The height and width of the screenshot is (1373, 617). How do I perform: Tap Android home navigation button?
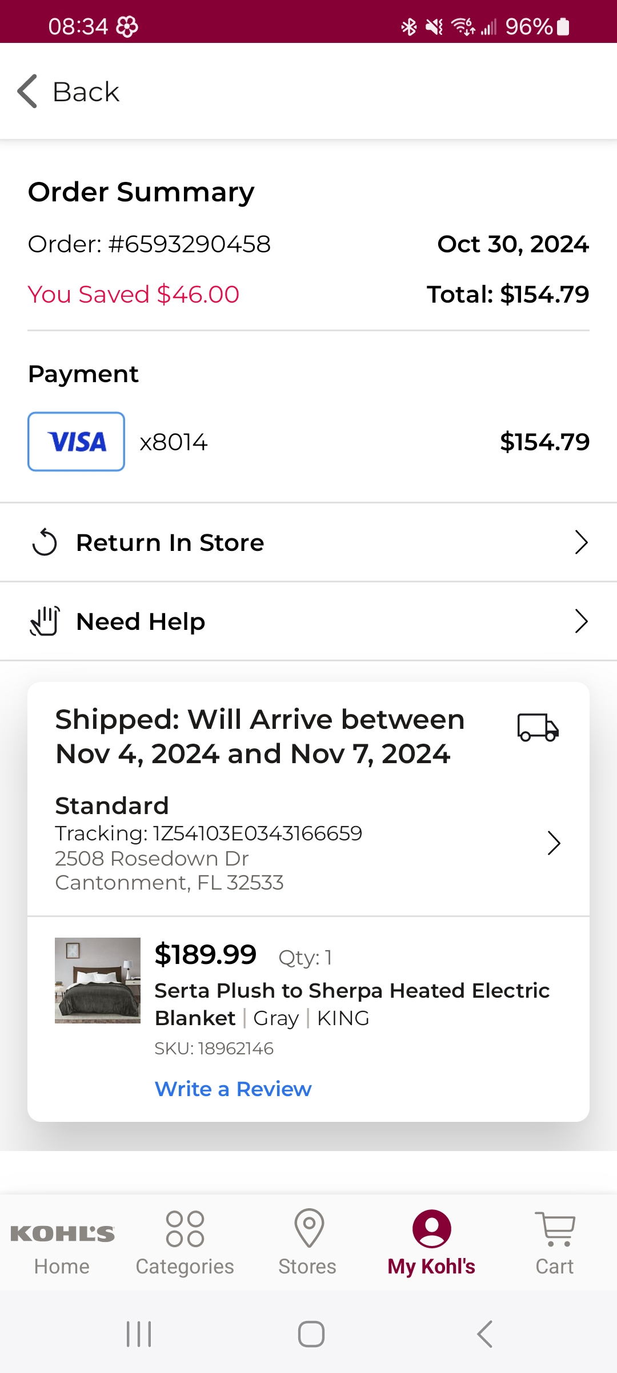(x=311, y=1334)
